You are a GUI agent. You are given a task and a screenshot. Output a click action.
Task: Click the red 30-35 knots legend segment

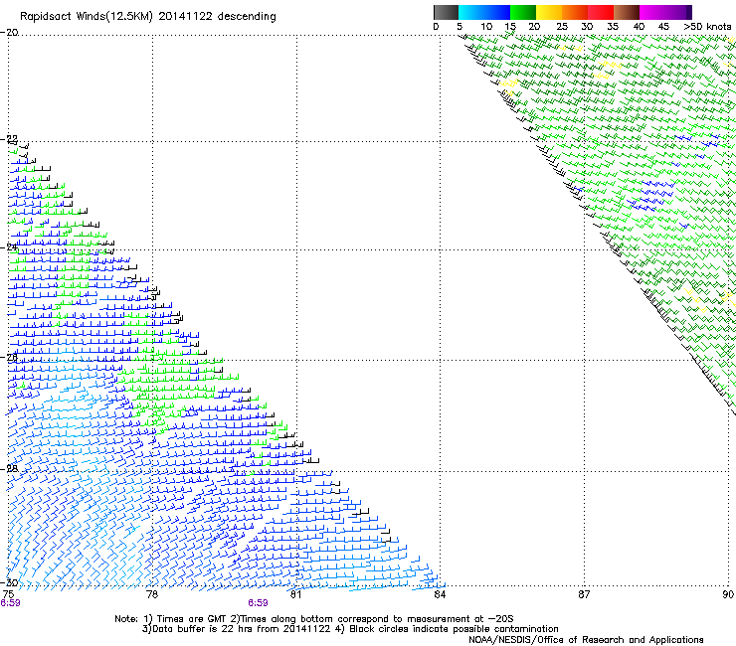[601, 12]
